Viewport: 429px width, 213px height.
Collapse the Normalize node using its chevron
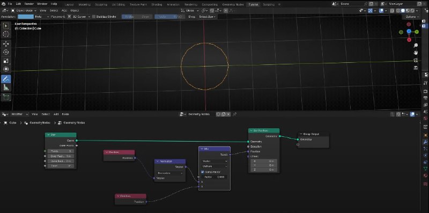click(x=158, y=161)
